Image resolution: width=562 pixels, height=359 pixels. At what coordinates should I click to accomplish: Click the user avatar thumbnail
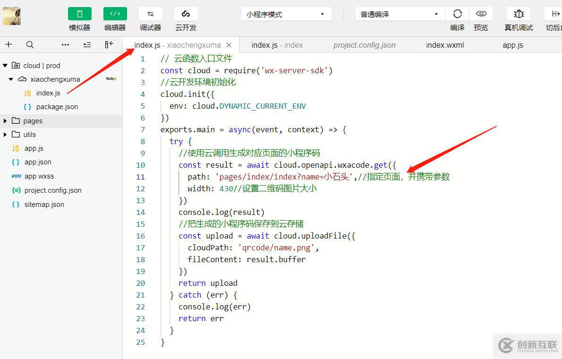click(12, 16)
